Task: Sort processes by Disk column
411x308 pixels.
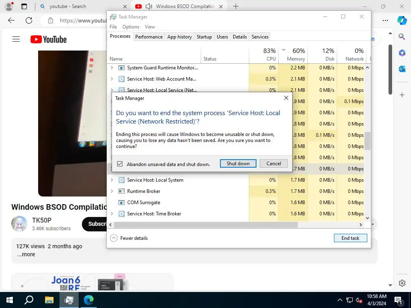Action: pos(322,55)
